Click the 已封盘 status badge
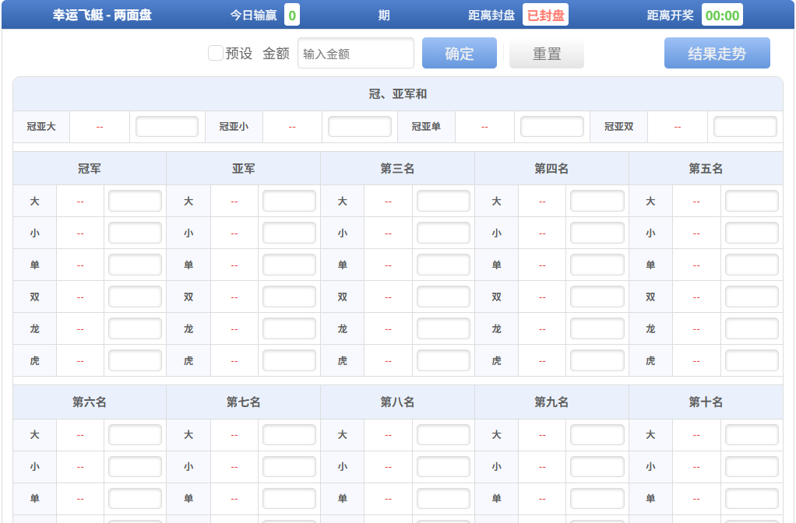This screenshot has height=523, width=796. point(544,14)
